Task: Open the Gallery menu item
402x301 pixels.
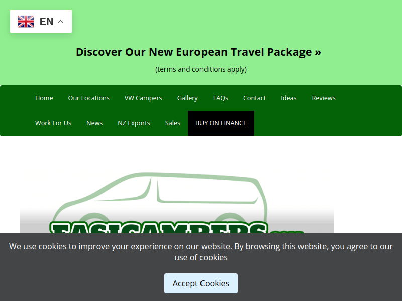Action: click(187, 98)
